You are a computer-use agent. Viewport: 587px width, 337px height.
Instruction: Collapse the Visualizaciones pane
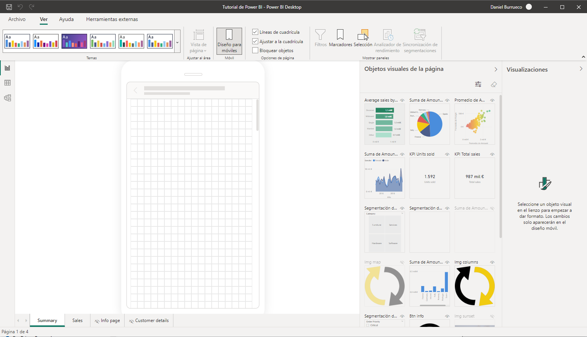pos(581,69)
